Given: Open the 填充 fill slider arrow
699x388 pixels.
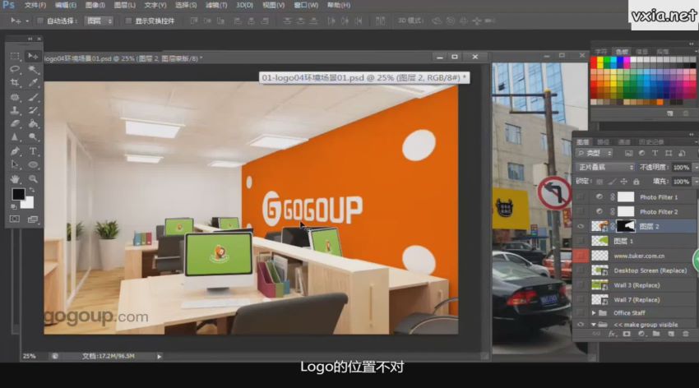Looking at the screenshot, I should (x=696, y=182).
